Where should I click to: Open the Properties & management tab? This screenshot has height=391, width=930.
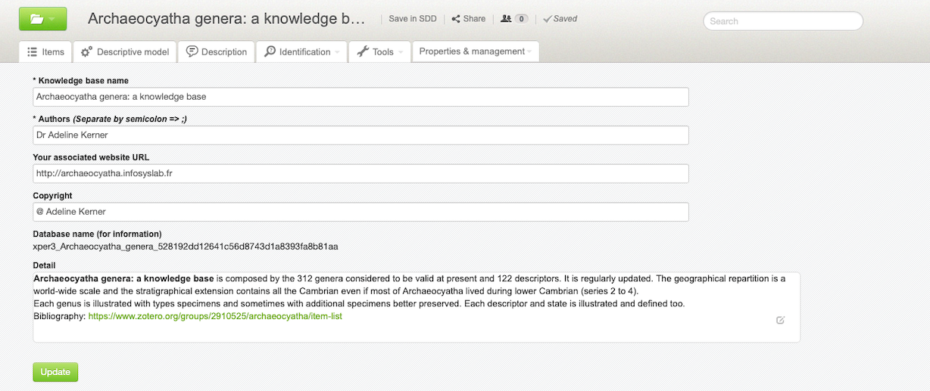[x=475, y=51]
